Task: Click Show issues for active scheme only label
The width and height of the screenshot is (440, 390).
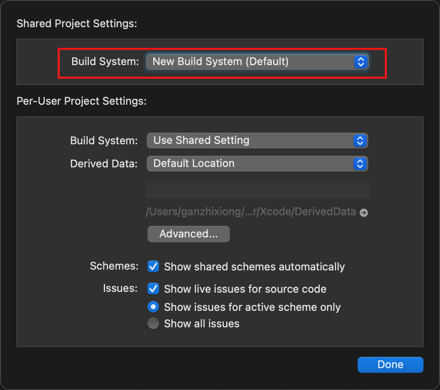Action: [x=252, y=307]
